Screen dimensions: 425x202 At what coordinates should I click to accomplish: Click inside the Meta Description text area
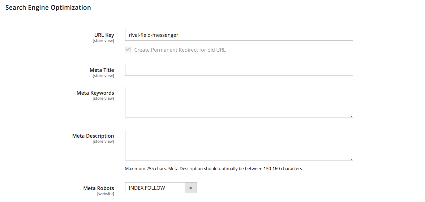239,145
